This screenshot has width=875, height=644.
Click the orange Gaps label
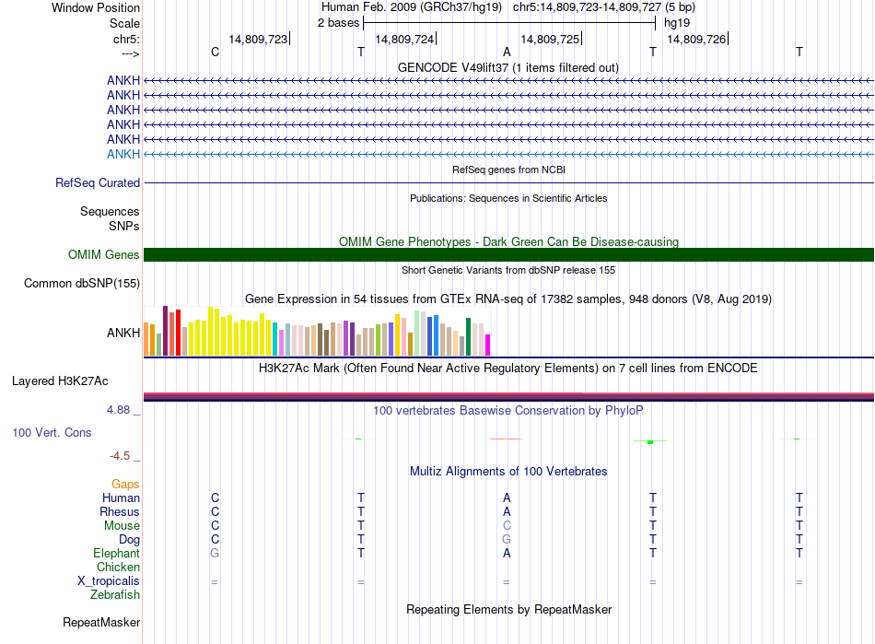[125, 485]
